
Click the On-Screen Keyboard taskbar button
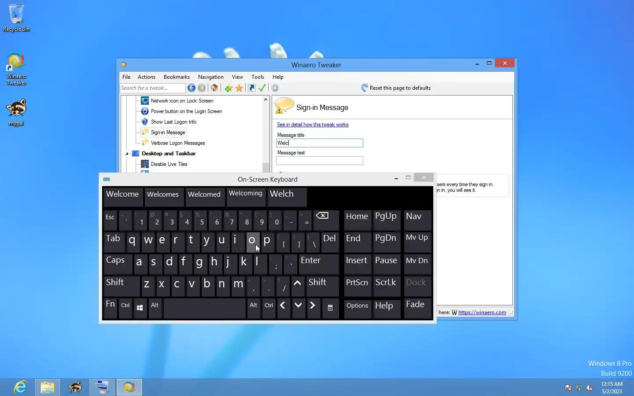tap(102, 387)
